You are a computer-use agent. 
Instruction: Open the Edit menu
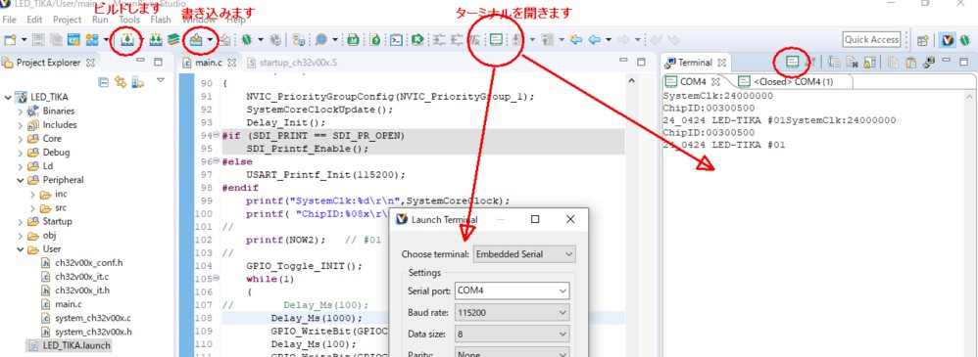[x=35, y=20]
